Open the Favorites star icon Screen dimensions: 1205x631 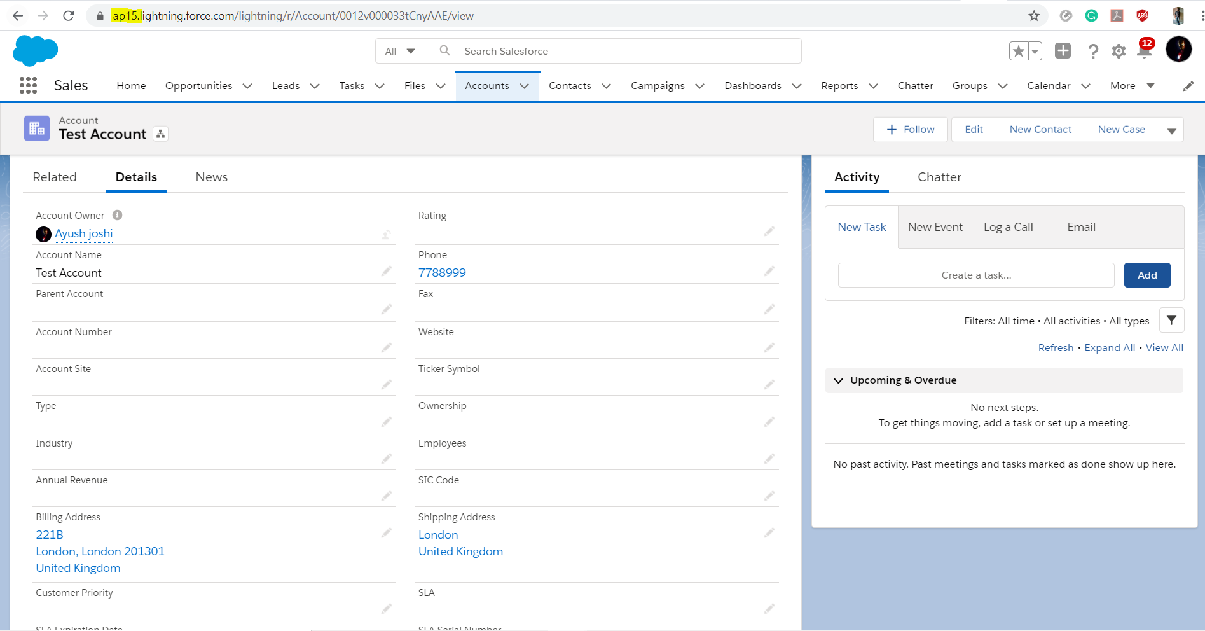1018,51
